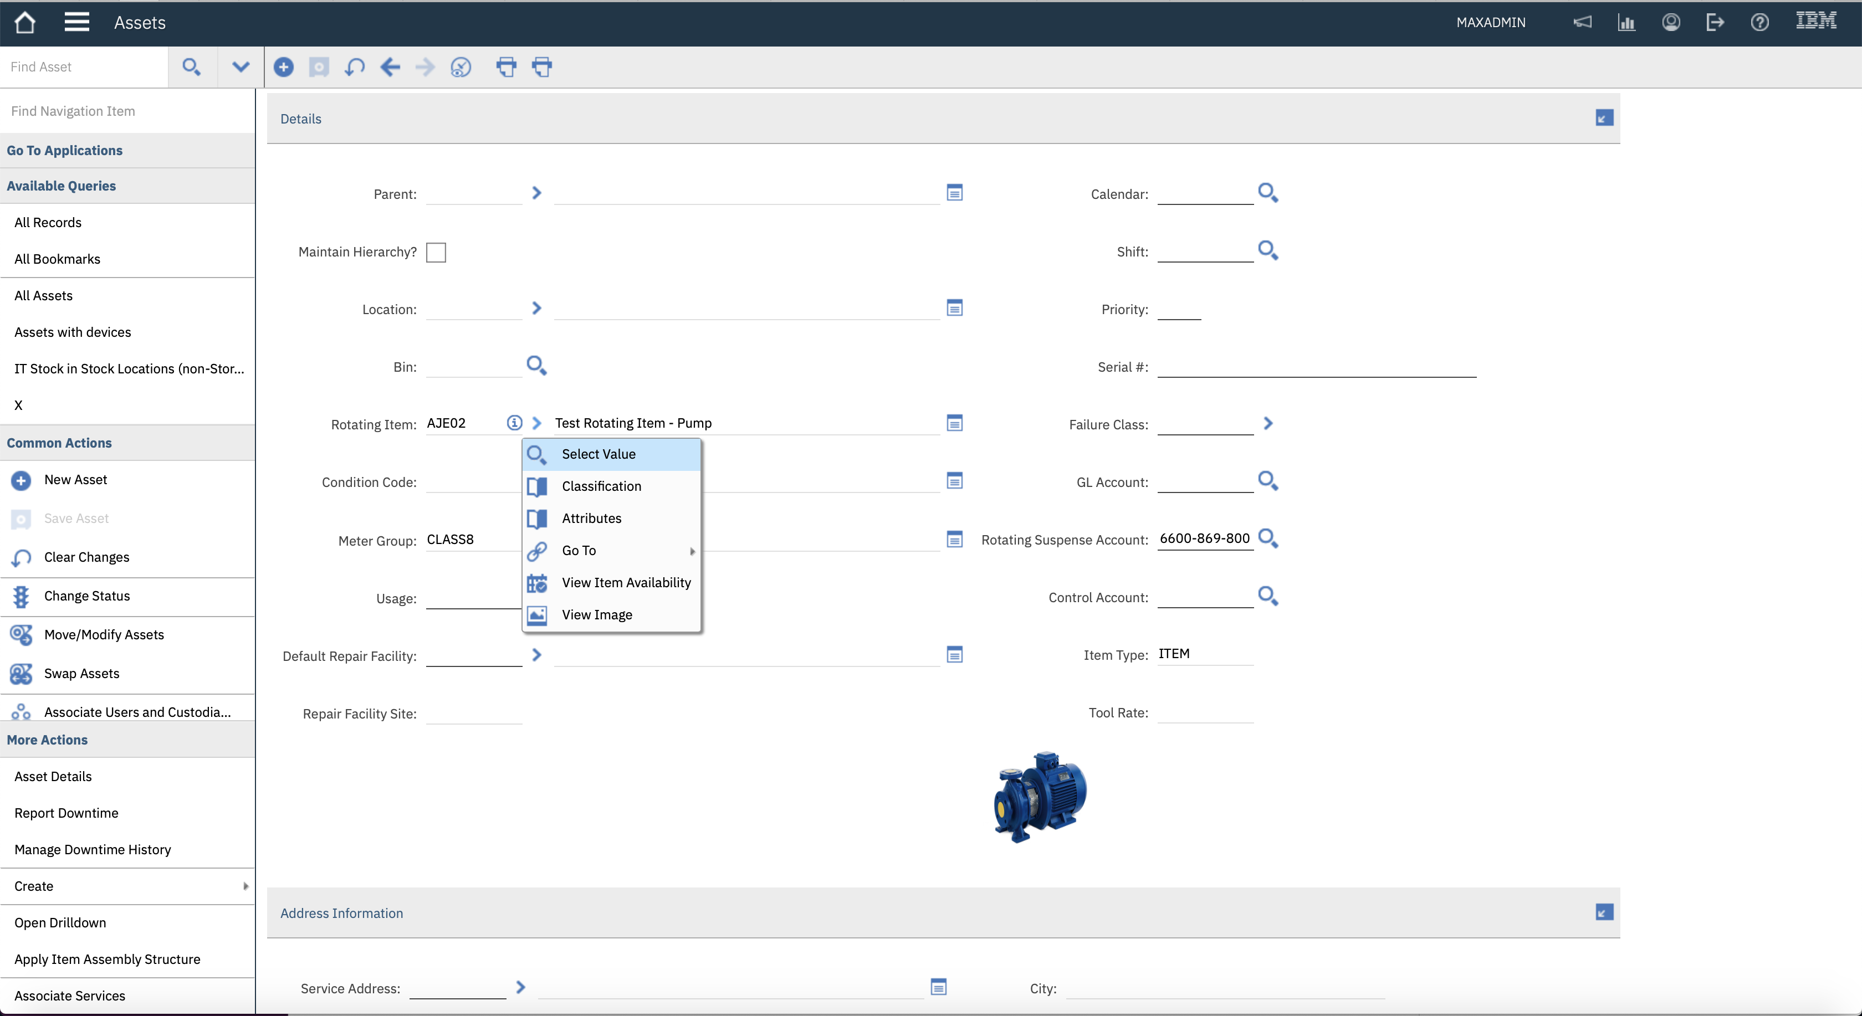Select View Item Availability menu entry
Image resolution: width=1862 pixels, height=1016 pixels.
click(x=626, y=582)
